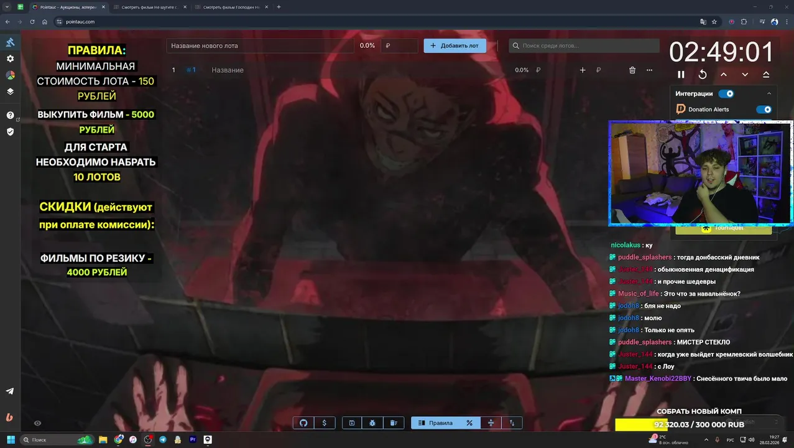Open File Explorer from the taskbar

click(103, 439)
